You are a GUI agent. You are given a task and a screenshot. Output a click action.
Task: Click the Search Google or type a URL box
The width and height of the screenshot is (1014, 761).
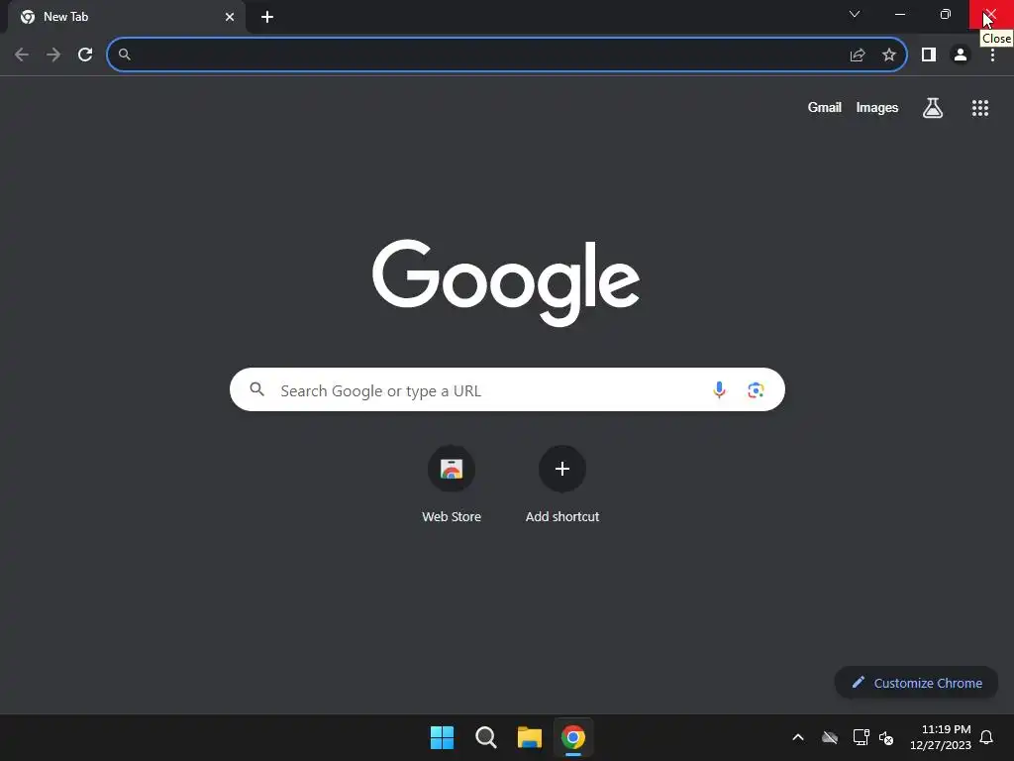coord(507,389)
